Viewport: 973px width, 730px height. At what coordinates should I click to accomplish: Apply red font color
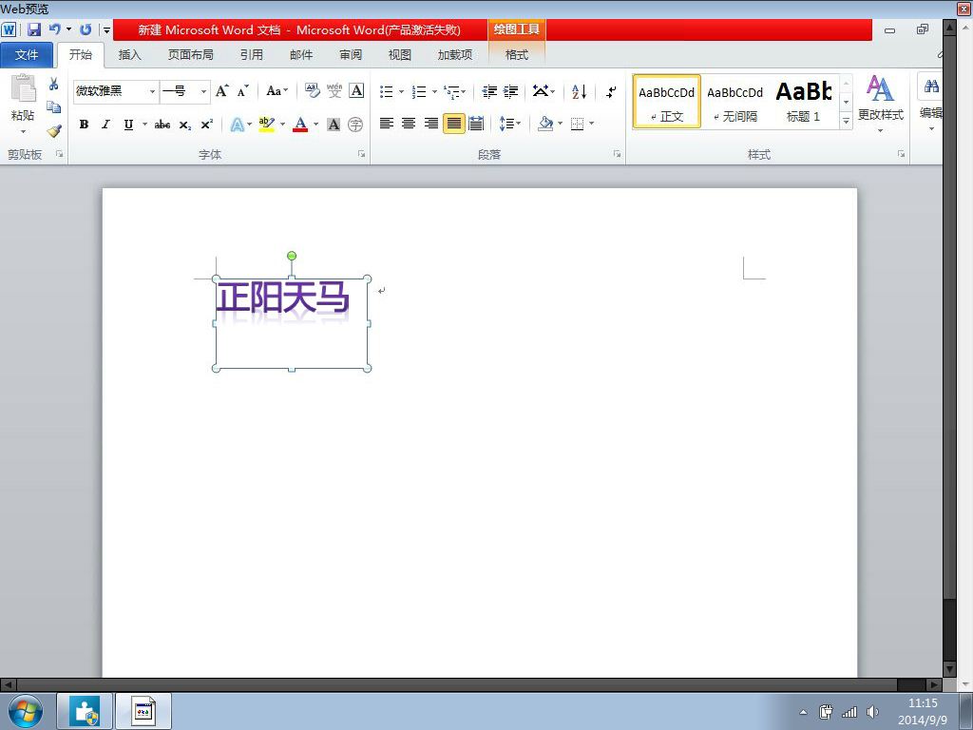click(300, 125)
